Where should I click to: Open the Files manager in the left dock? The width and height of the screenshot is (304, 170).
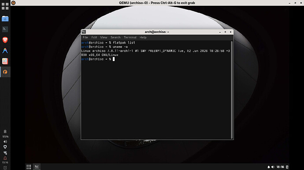click(5, 19)
